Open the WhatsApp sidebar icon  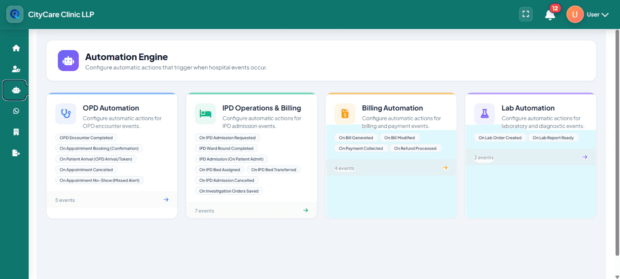pos(16,111)
